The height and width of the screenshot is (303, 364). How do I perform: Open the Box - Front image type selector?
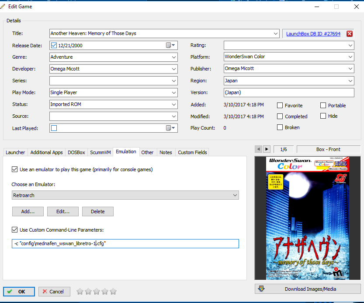coord(329,149)
